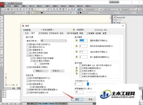Click the Save floppy disk toolbar icon
The width and height of the screenshot is (143, 105).
[x=8, y=9]
